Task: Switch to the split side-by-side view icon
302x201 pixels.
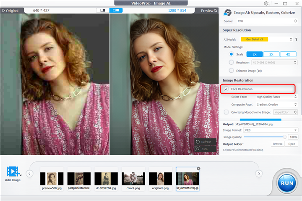Action: point(115,11)
